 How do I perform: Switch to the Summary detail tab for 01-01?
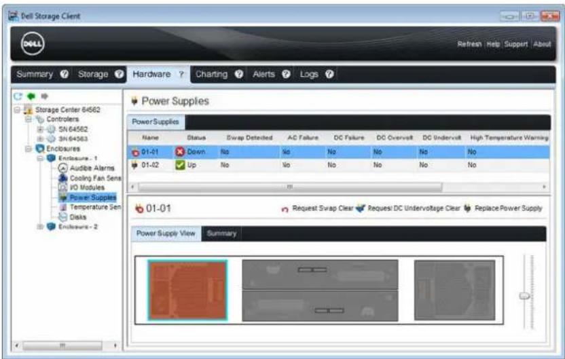click(221, 233)
